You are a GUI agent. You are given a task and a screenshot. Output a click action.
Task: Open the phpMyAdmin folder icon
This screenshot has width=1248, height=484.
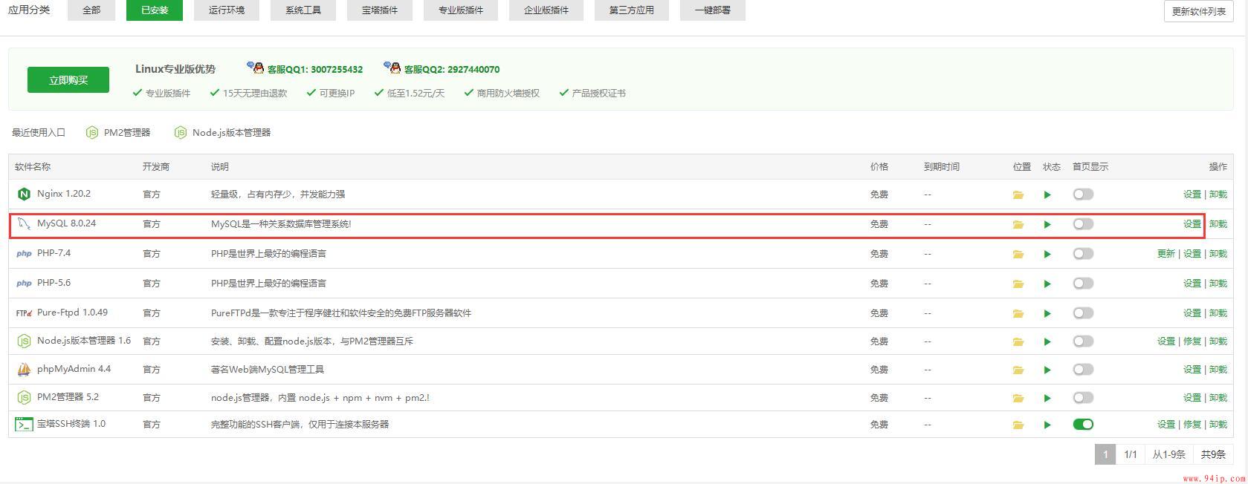click(x=1018, y=370)
